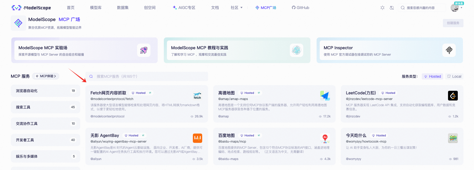Click the search magnifier icon in top bar
This screenshot has height=170, width=474.
pos(403,8)
